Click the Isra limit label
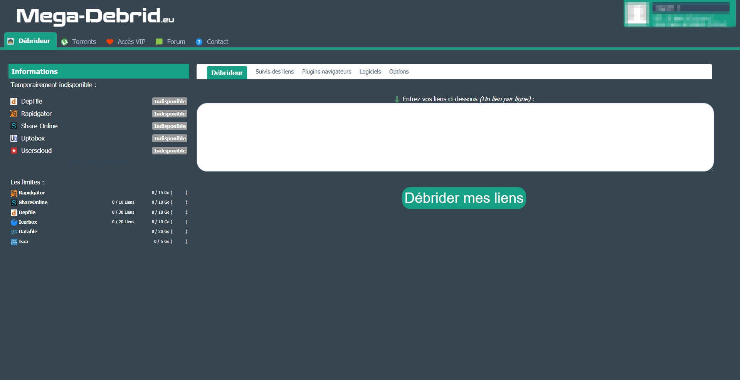Image resolution: width=740 pixels, height=380 pixels. [x=24, y=241]
